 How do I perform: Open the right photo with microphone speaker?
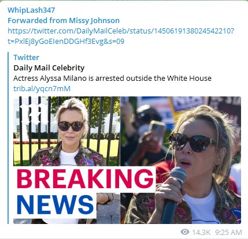point(180,160)
